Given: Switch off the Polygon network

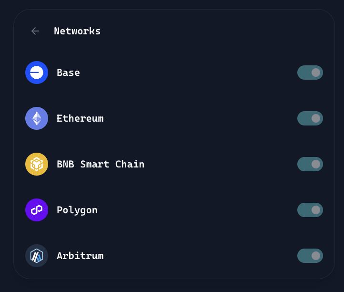Looking at the screenshot, I should coord(310,210).
